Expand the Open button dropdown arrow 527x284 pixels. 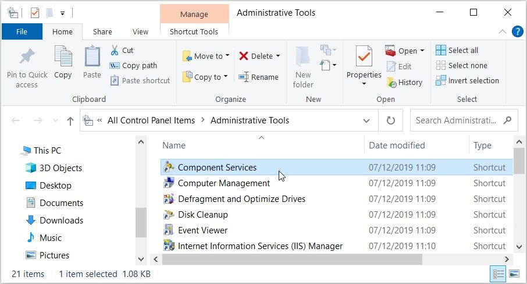tap(422, 51)
